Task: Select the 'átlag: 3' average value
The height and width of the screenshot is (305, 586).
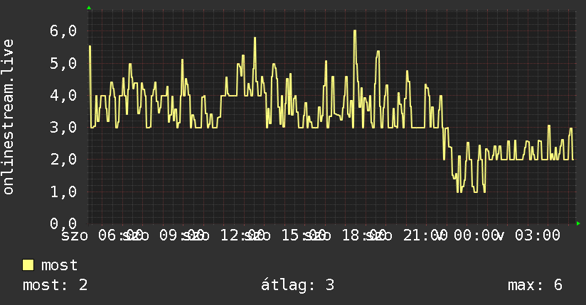Action: (297, 285)
